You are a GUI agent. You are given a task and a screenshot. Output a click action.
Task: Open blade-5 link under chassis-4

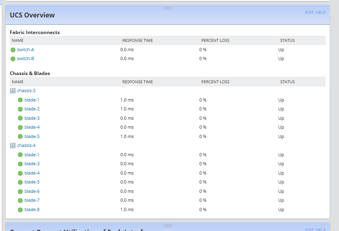(x=32, y=182)
